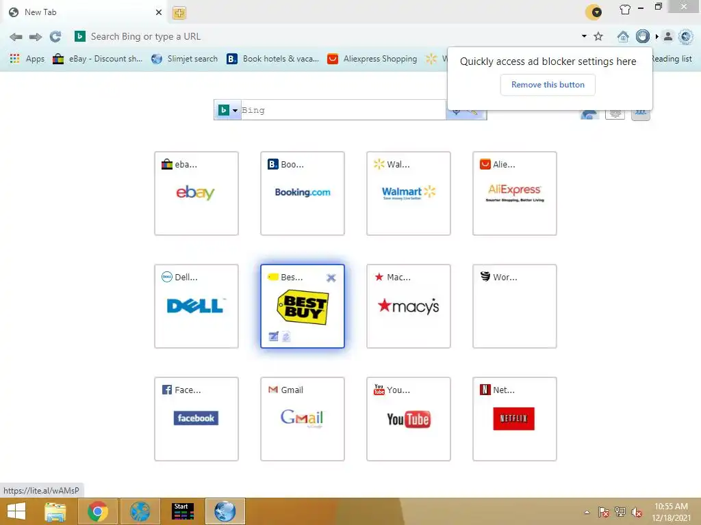Open the Slimjet main menu globe icon

tap(685, 37)
